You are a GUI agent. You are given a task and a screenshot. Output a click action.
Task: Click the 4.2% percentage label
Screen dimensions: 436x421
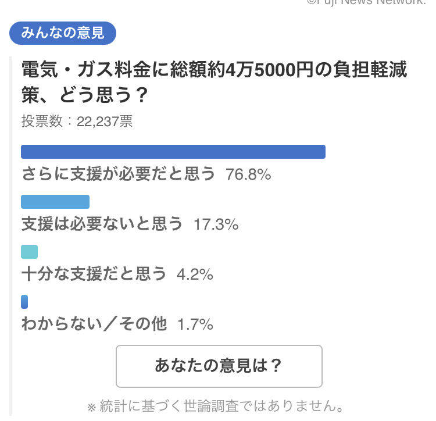point(195,274)
